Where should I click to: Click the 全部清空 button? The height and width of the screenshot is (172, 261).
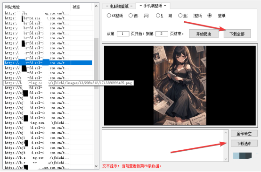[244, 133]
